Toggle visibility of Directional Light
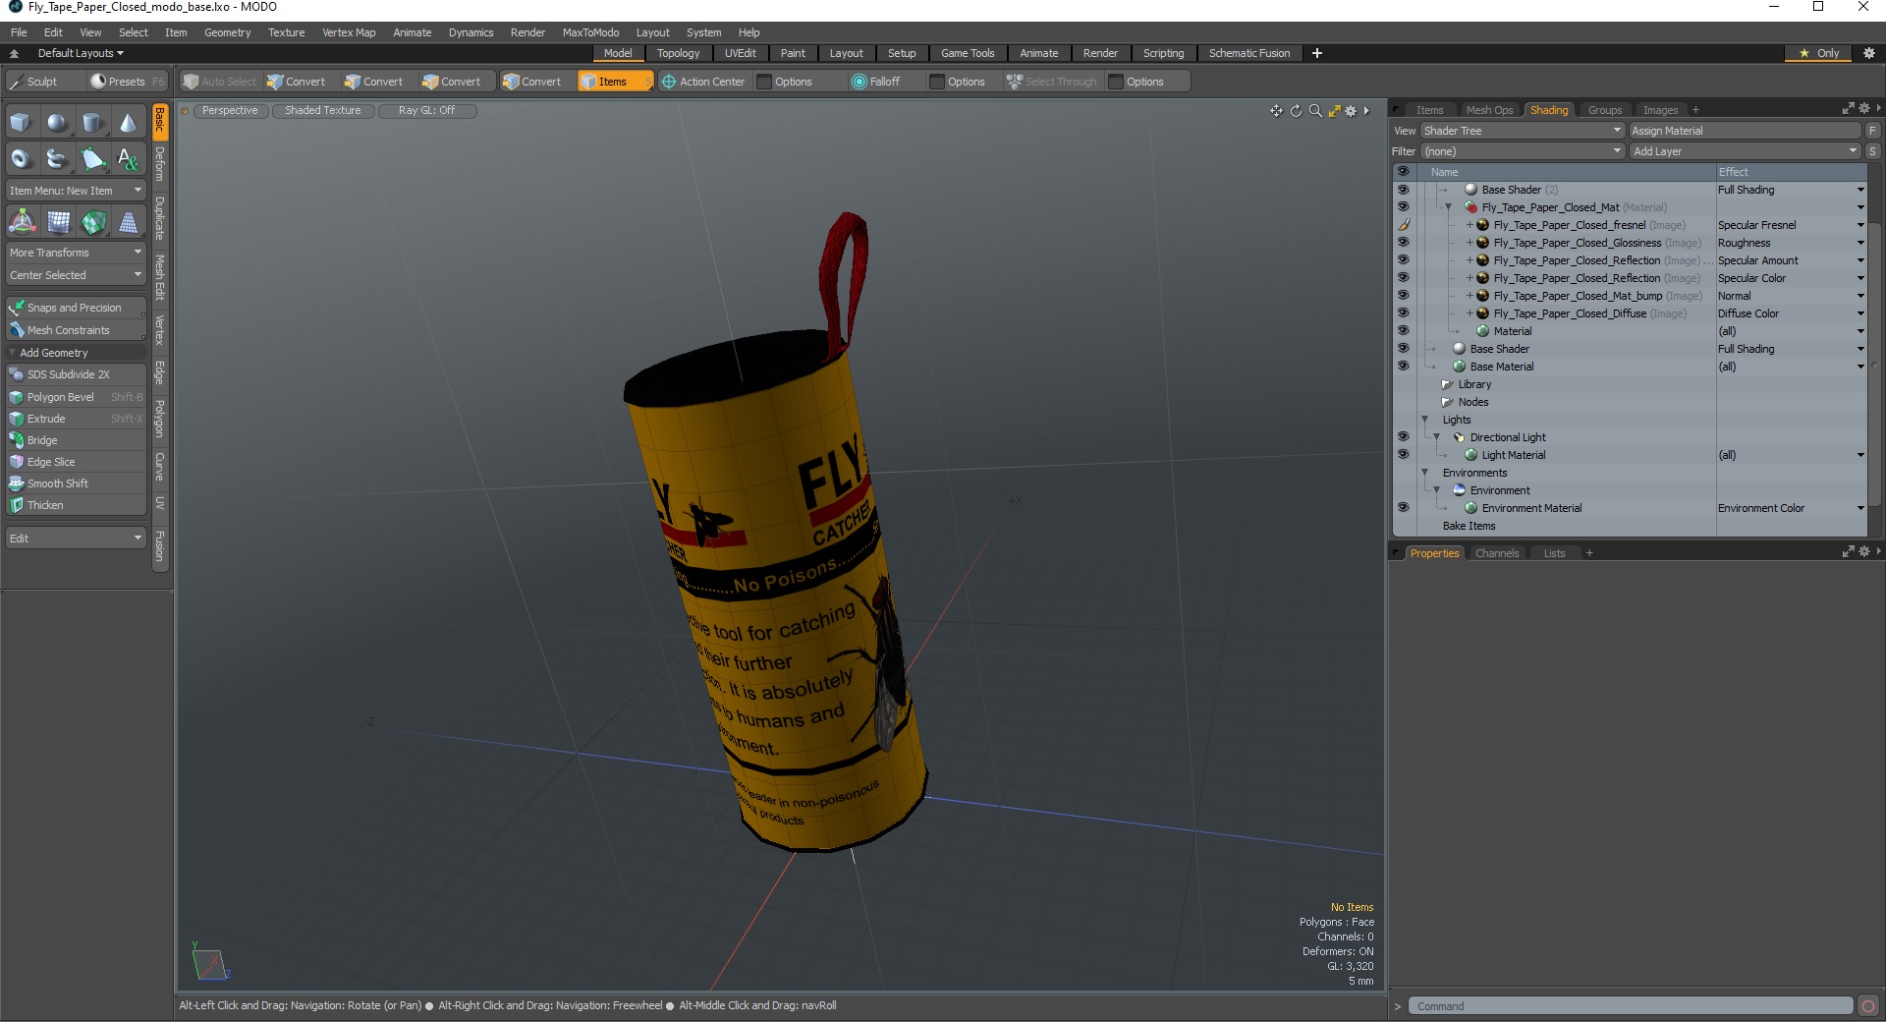The width and height of the screenshot is (1886, 1022). (1403, 437)
